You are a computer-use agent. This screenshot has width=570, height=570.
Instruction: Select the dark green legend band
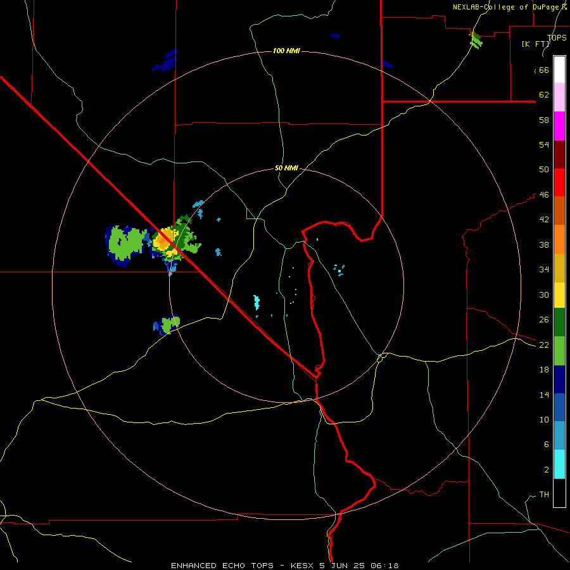coord(559,322)
